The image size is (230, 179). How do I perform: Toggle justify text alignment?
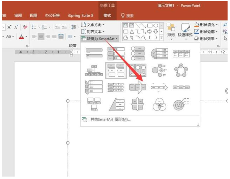coord(54,36)
